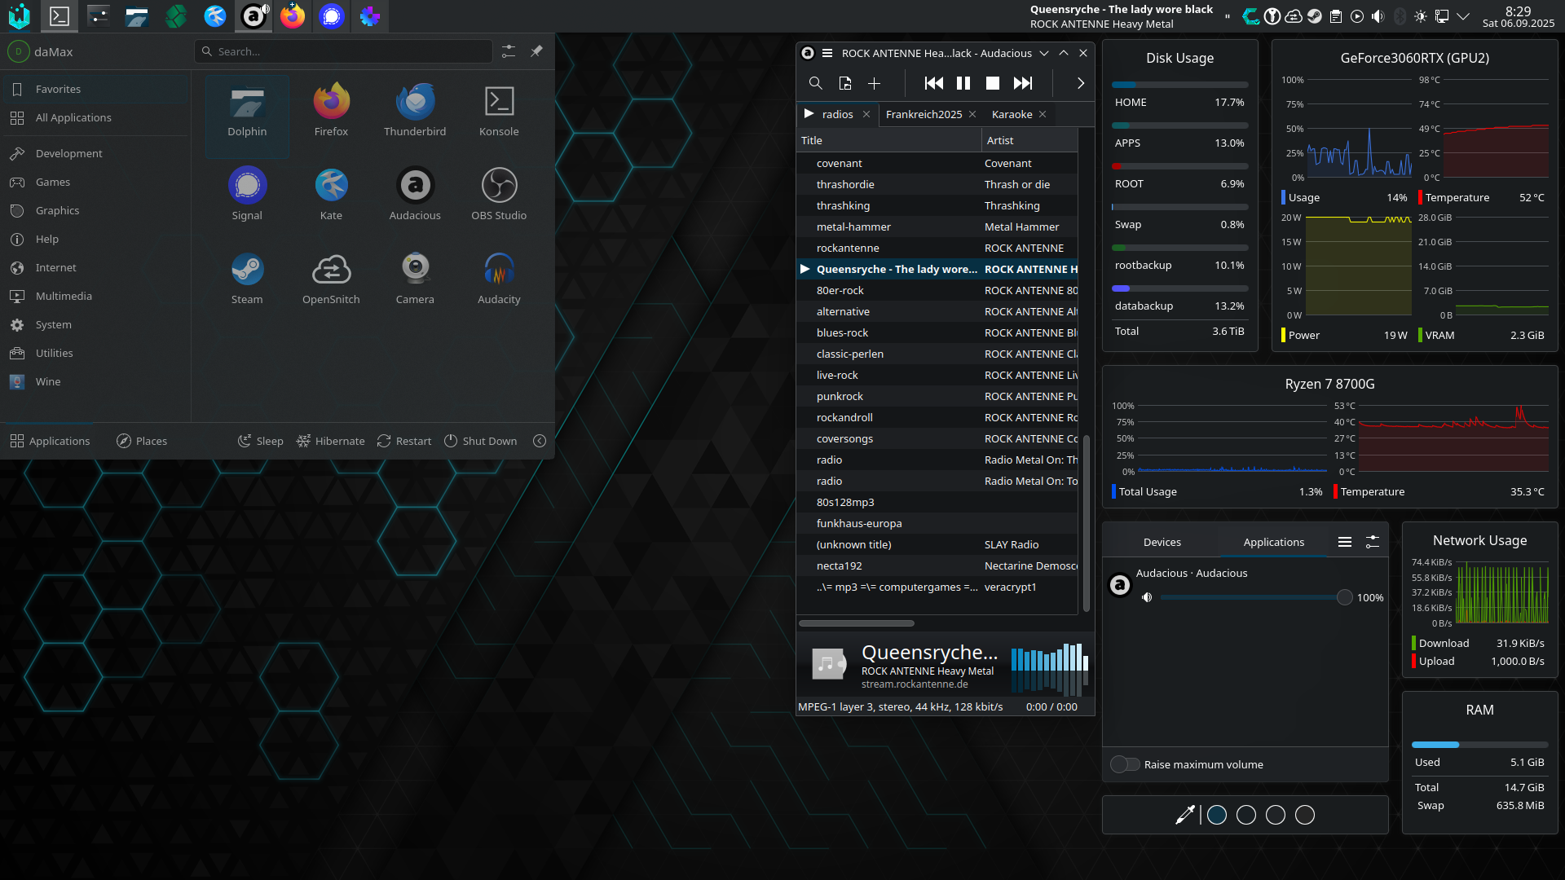This screenshot has width=1565, height=880.
Task: Switch to Karaoke playlist tab
Action: (x=1019, y=114)
